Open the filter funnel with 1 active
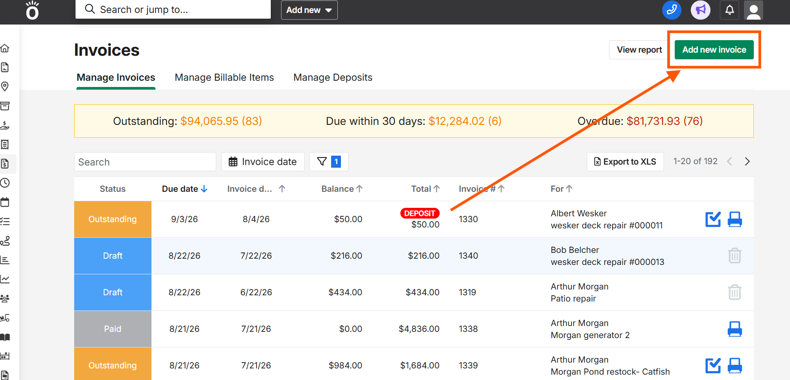790x380 pixels. click(x=329, y=161)
